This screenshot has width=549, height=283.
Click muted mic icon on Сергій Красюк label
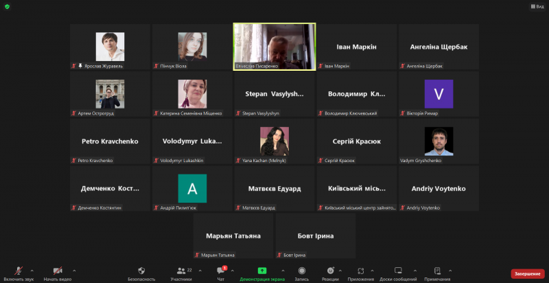(320, 161)
